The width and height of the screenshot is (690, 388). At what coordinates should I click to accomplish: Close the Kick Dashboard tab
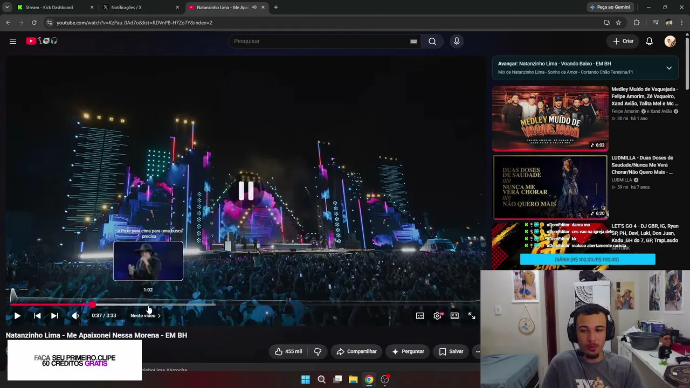[x=92, y=8]
